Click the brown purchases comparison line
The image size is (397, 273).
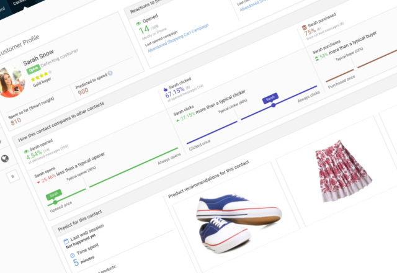[x=362, y=65]
